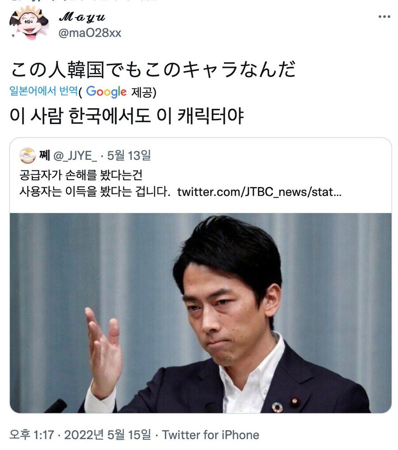This screenshot has height=450, width=398.
Task: Click the quoted user name 쩨
Action: coord(45,155)
